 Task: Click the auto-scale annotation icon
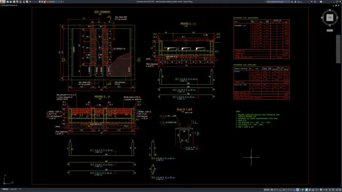(x=310, y=190)
